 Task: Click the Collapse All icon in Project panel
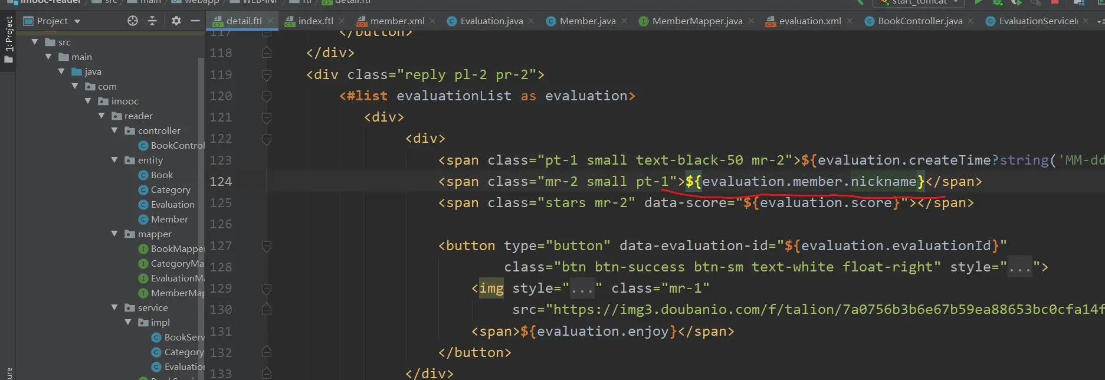(152, 21)
